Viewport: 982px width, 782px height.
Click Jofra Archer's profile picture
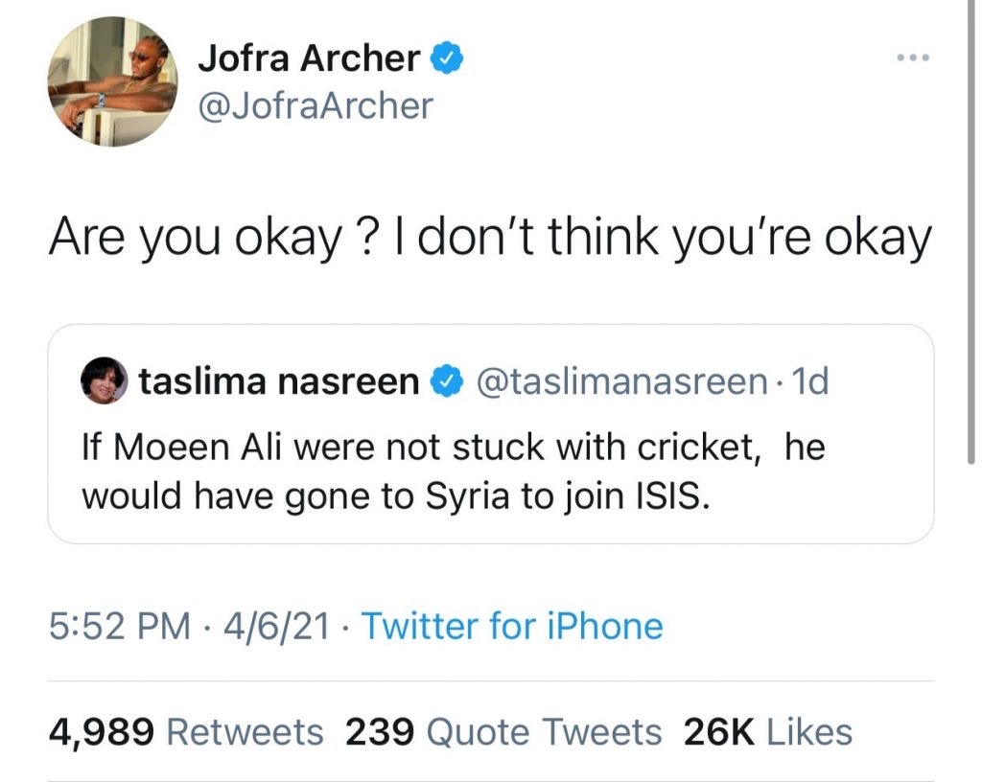112,81
